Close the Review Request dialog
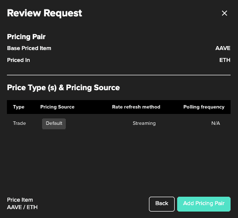 (224, 13)
